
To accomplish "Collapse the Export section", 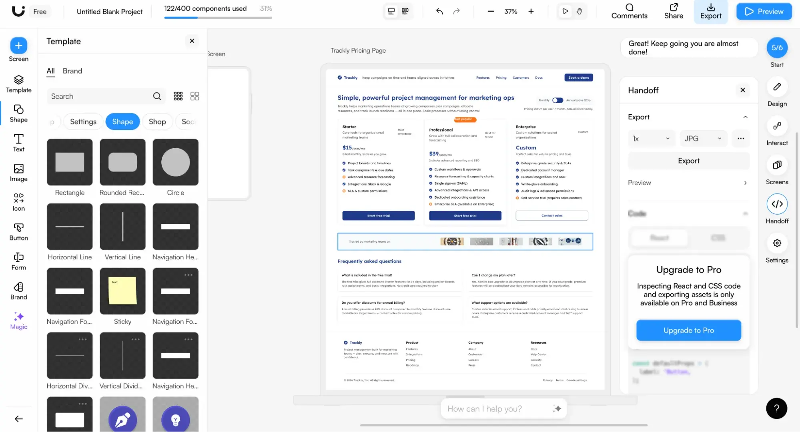I will (x=745, y=117).
